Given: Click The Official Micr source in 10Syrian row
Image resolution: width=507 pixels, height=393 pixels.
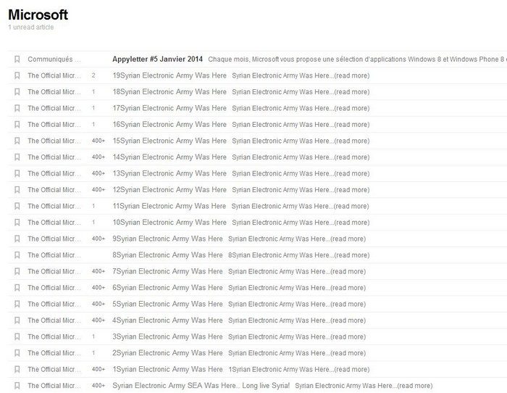Looking at the screenshot, I should pos(54,223).
